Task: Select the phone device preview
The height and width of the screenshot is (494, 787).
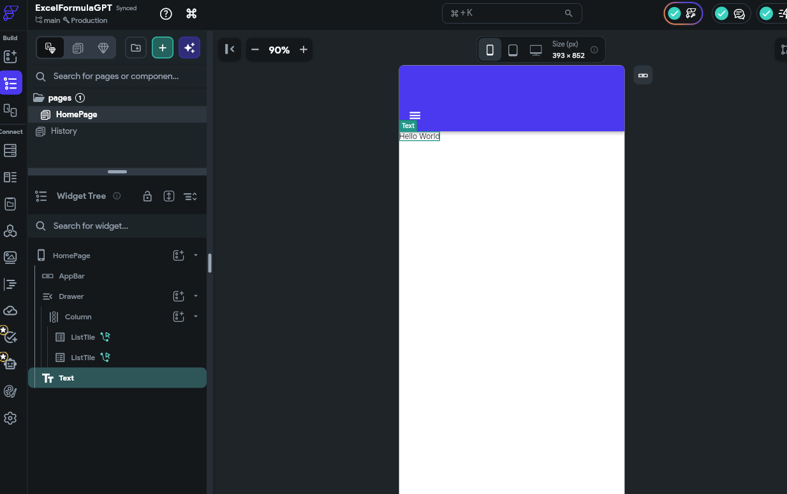Action: point(490,50)
